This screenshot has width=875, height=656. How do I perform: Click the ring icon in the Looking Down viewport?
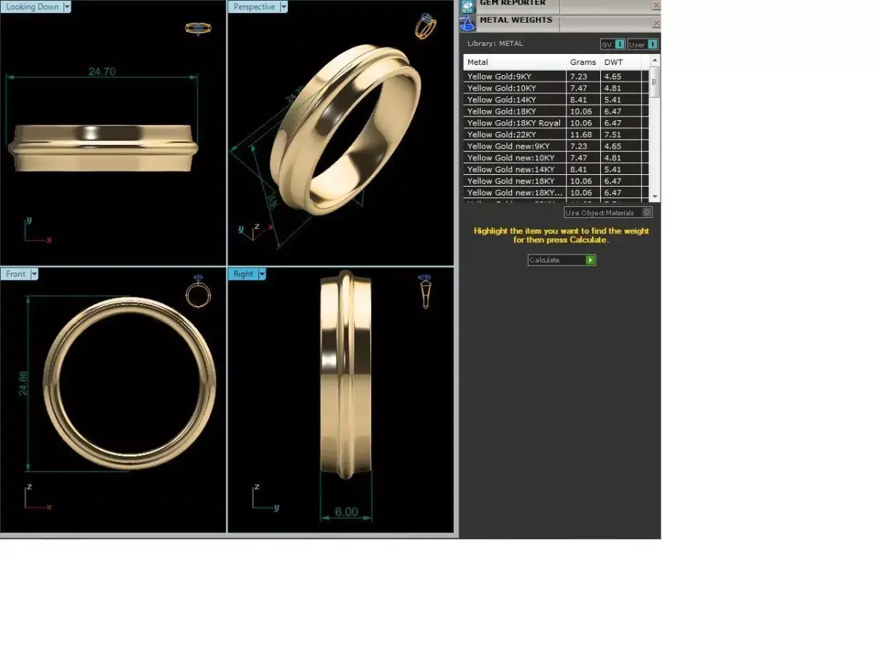[197, 29]
